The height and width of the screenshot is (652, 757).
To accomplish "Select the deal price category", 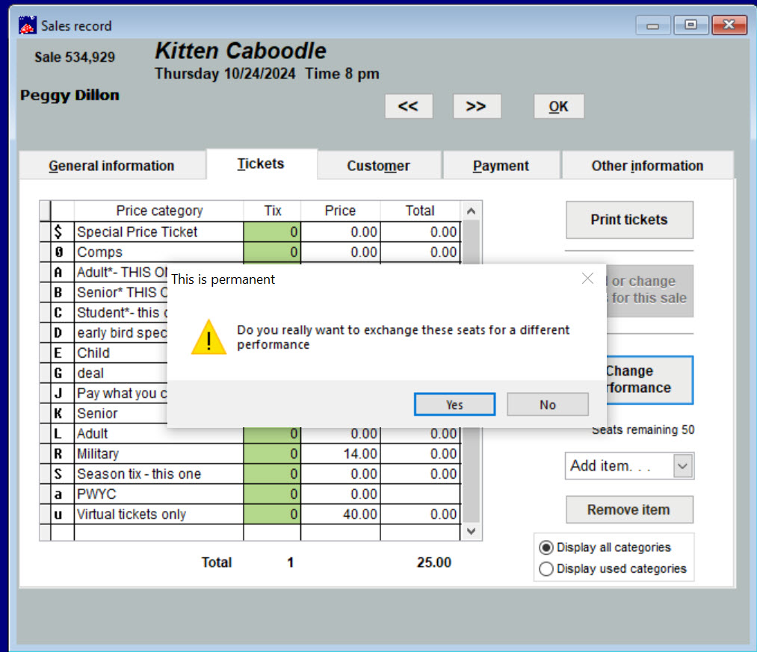I will pyautogui.click(x=121, y=373).
